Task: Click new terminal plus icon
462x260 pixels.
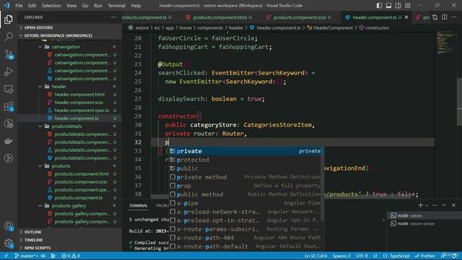Action: (420, 205)
